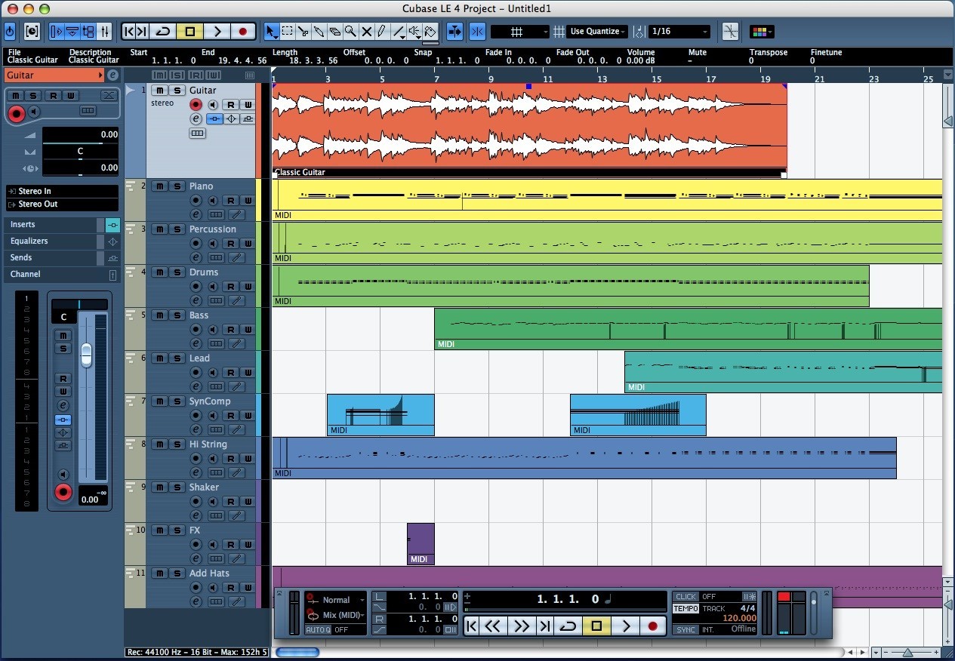Viewport: 955px width, 661px height.
Task: Toggle Cycle loop in the toolbar
Action: pyautogui.click(x=163, y=32)
